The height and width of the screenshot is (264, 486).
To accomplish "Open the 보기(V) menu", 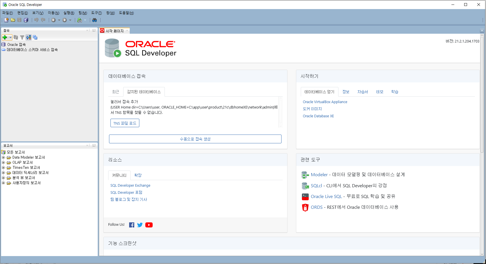I will (38, 13).
